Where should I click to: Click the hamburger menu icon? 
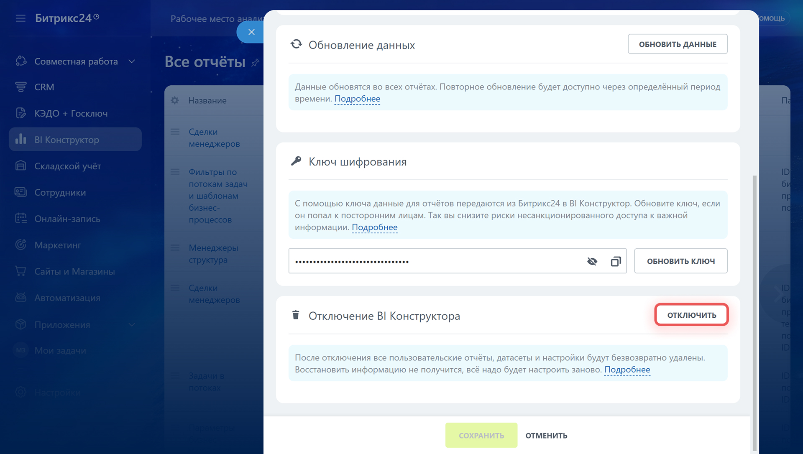click(20, 18)
